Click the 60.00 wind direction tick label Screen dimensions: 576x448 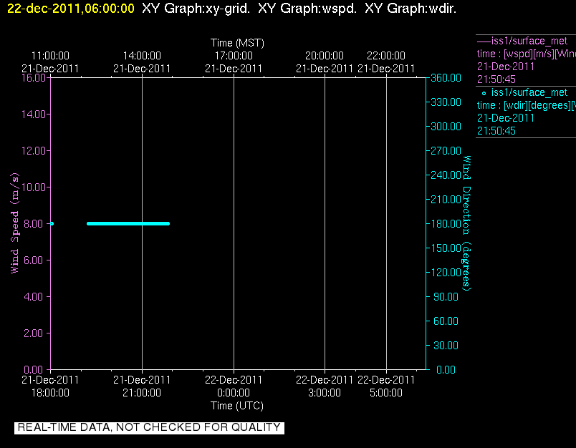pyautogui.click(x=446, y=321)
